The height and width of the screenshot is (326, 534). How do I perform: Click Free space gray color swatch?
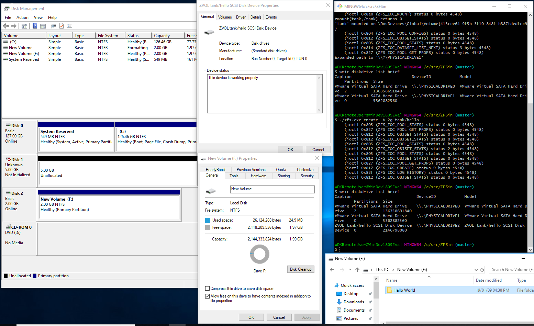coord(208,227)
